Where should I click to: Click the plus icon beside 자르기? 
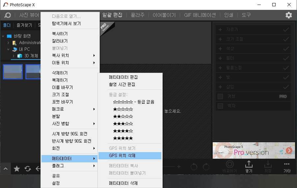coord(220,30)
